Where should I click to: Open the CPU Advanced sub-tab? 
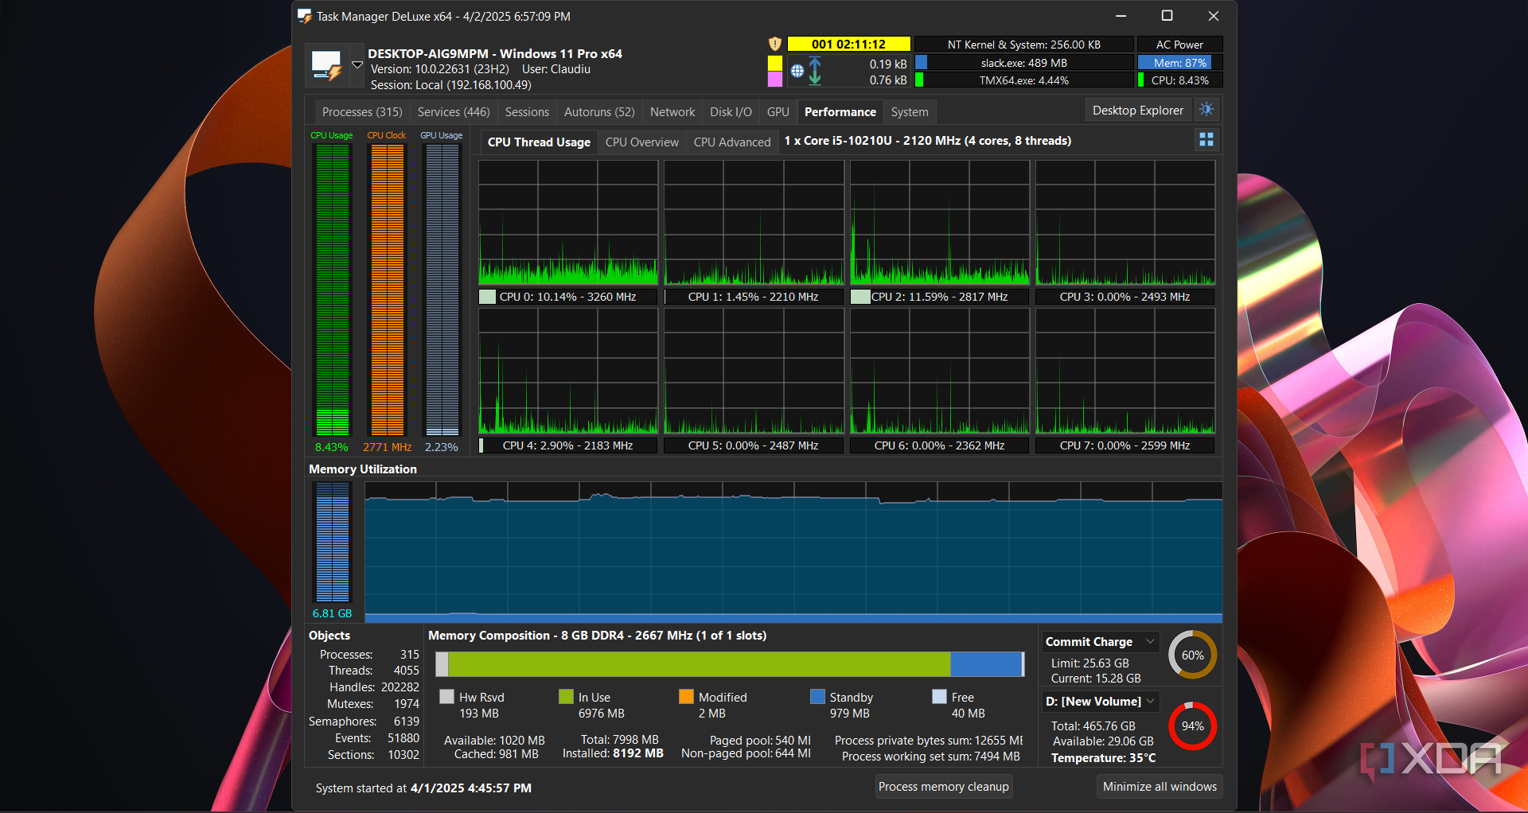coord(732,142)
